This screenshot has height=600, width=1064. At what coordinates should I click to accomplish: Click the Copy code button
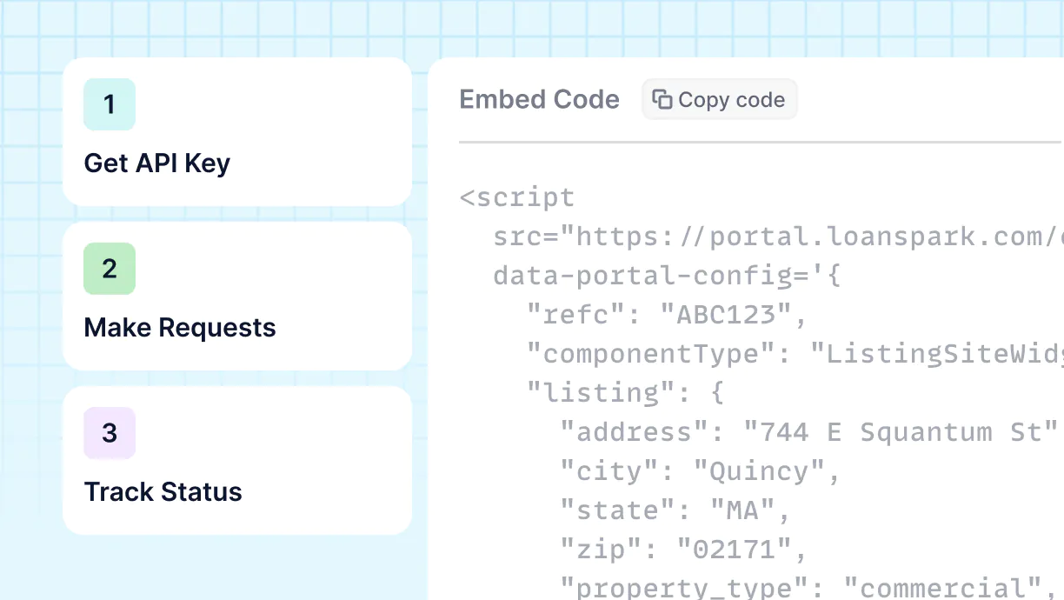[x=719, y=100]
